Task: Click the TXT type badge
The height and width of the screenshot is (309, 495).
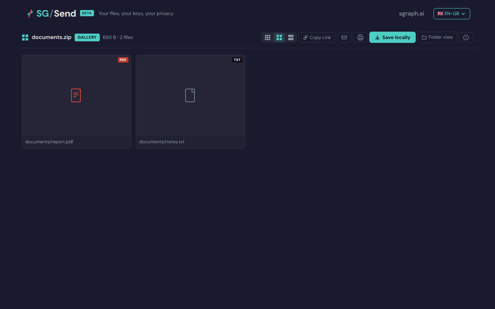Action: [237, 60]
